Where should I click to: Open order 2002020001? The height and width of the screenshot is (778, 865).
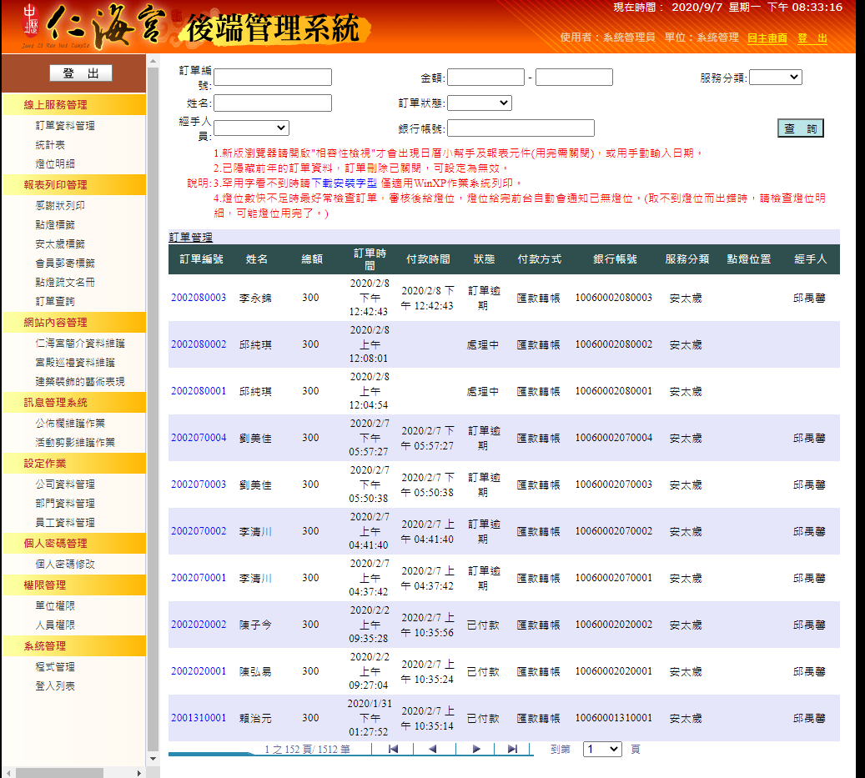pyautogui.click(x=199, y=671)
